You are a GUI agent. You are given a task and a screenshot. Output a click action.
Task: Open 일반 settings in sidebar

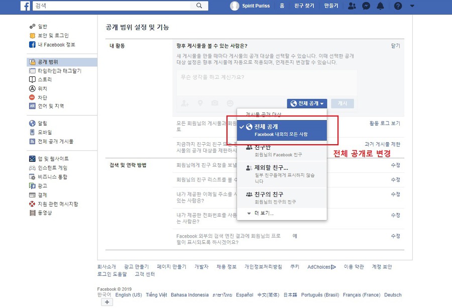coord(42,27)
